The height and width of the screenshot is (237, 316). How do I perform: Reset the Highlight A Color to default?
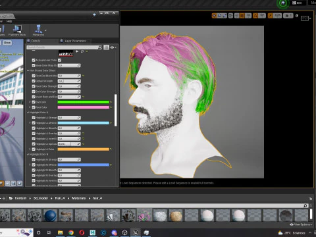pyautogui.click(x=111, y=149)
